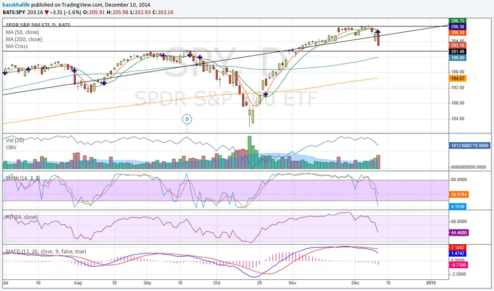Screen dimensions: 494x291
Task: Click the 20 date label on time axis
Action: tap(259, 283)
